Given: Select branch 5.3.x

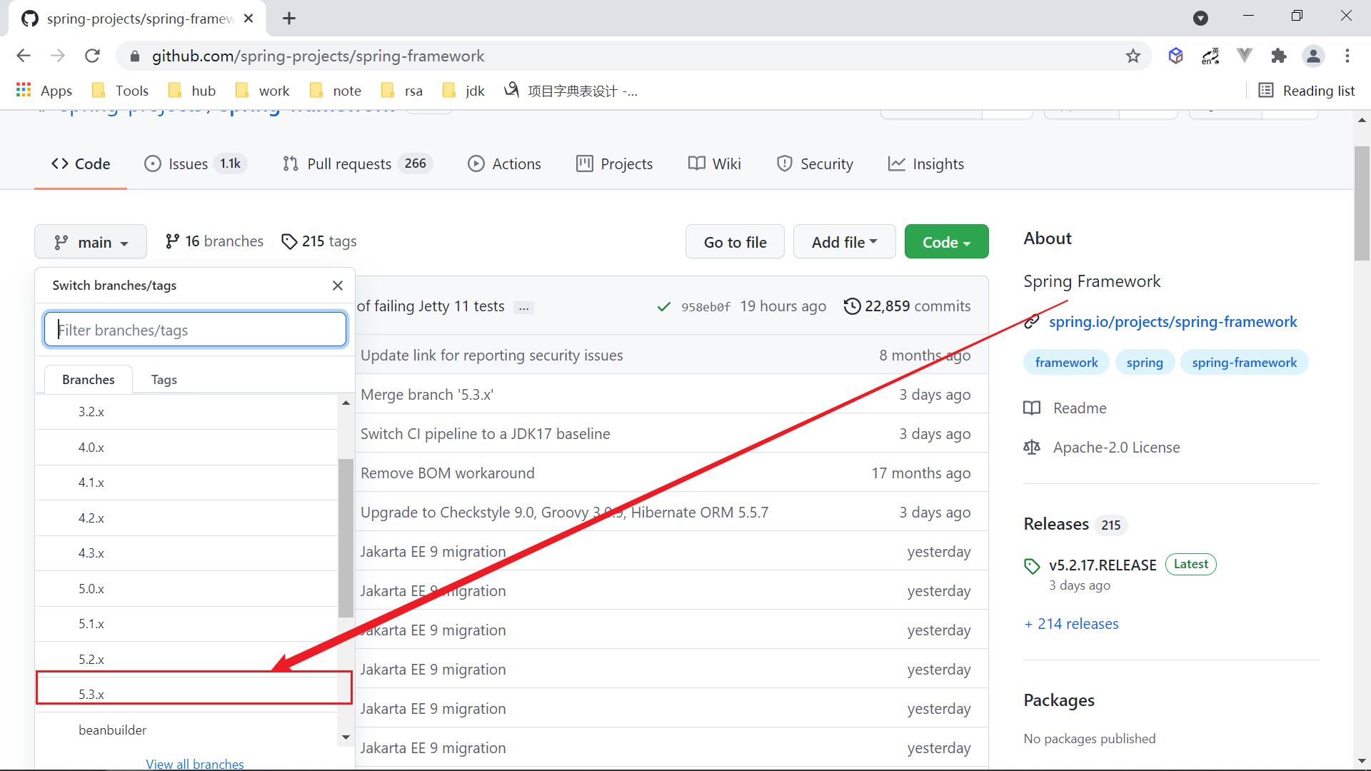Looking at the screenshot, I should [x=186, y=695].
